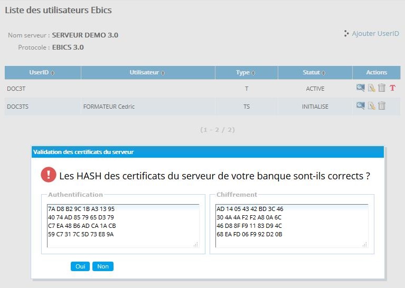Click the red T icon for DOC3T
This screenshot has height=288, width=405.
392,89
